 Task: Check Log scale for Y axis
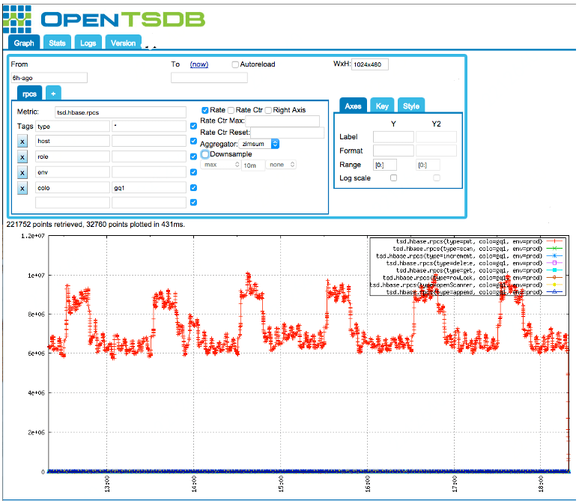pyautogui.click(x=393, y=178)
